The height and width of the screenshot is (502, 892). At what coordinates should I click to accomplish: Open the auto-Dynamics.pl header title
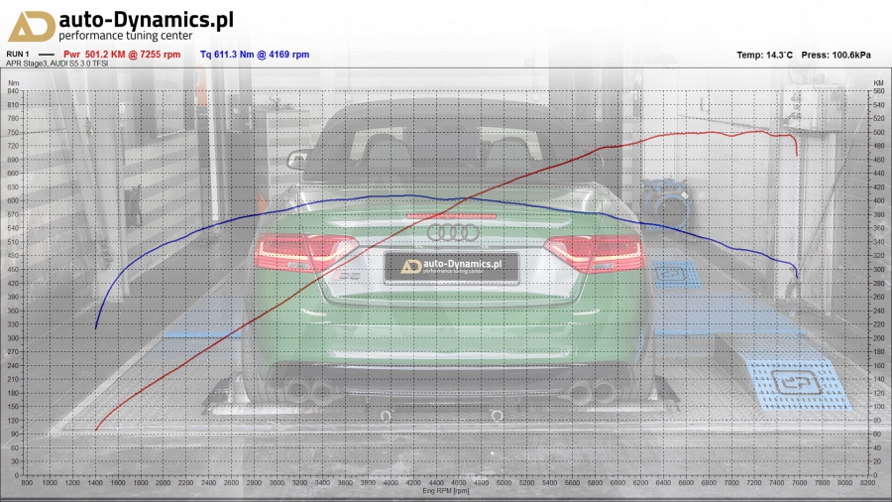(x=147, y=19)
